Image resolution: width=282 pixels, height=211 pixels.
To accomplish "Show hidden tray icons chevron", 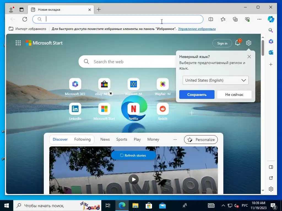I will pyautogui.click(x=223, y=206).
